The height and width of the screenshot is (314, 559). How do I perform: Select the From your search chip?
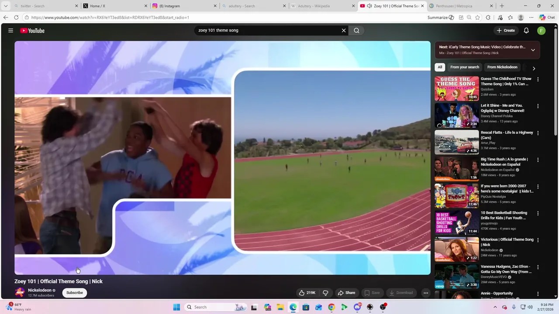465,67
